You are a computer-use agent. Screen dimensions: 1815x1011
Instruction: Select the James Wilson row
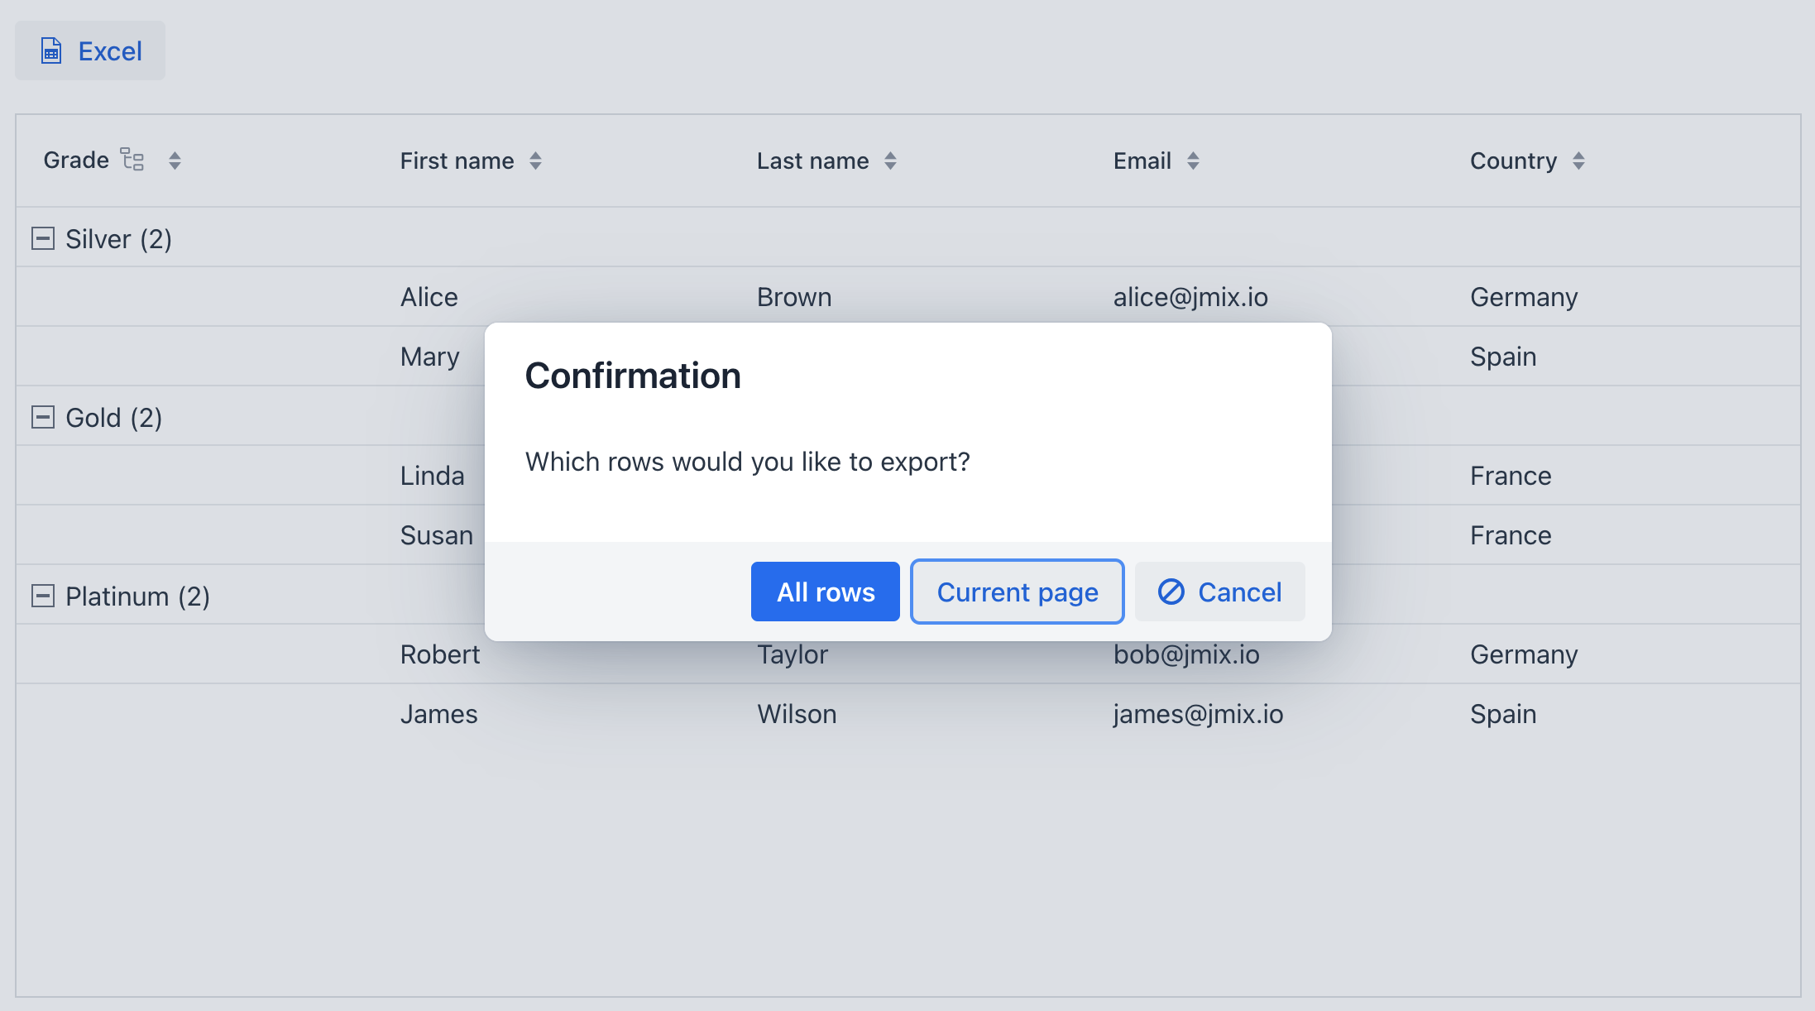coord(438,713)
